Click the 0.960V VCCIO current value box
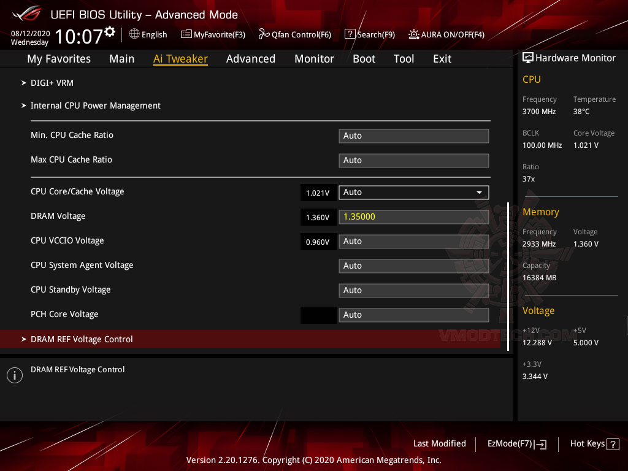The width and height of the screenshot is (628, 471). point(318,242)
